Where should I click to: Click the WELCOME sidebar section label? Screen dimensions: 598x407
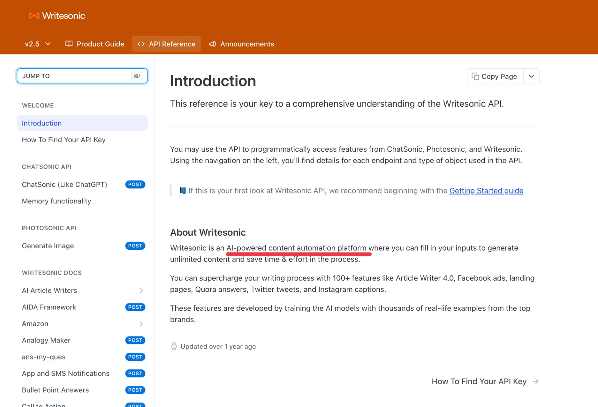tap(38, 105)
